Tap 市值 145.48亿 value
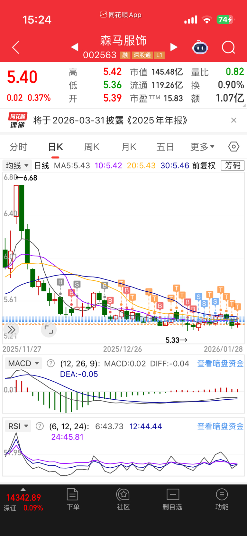Image resolution: width=247 pixels, height=536 pixels. point(156,72)
